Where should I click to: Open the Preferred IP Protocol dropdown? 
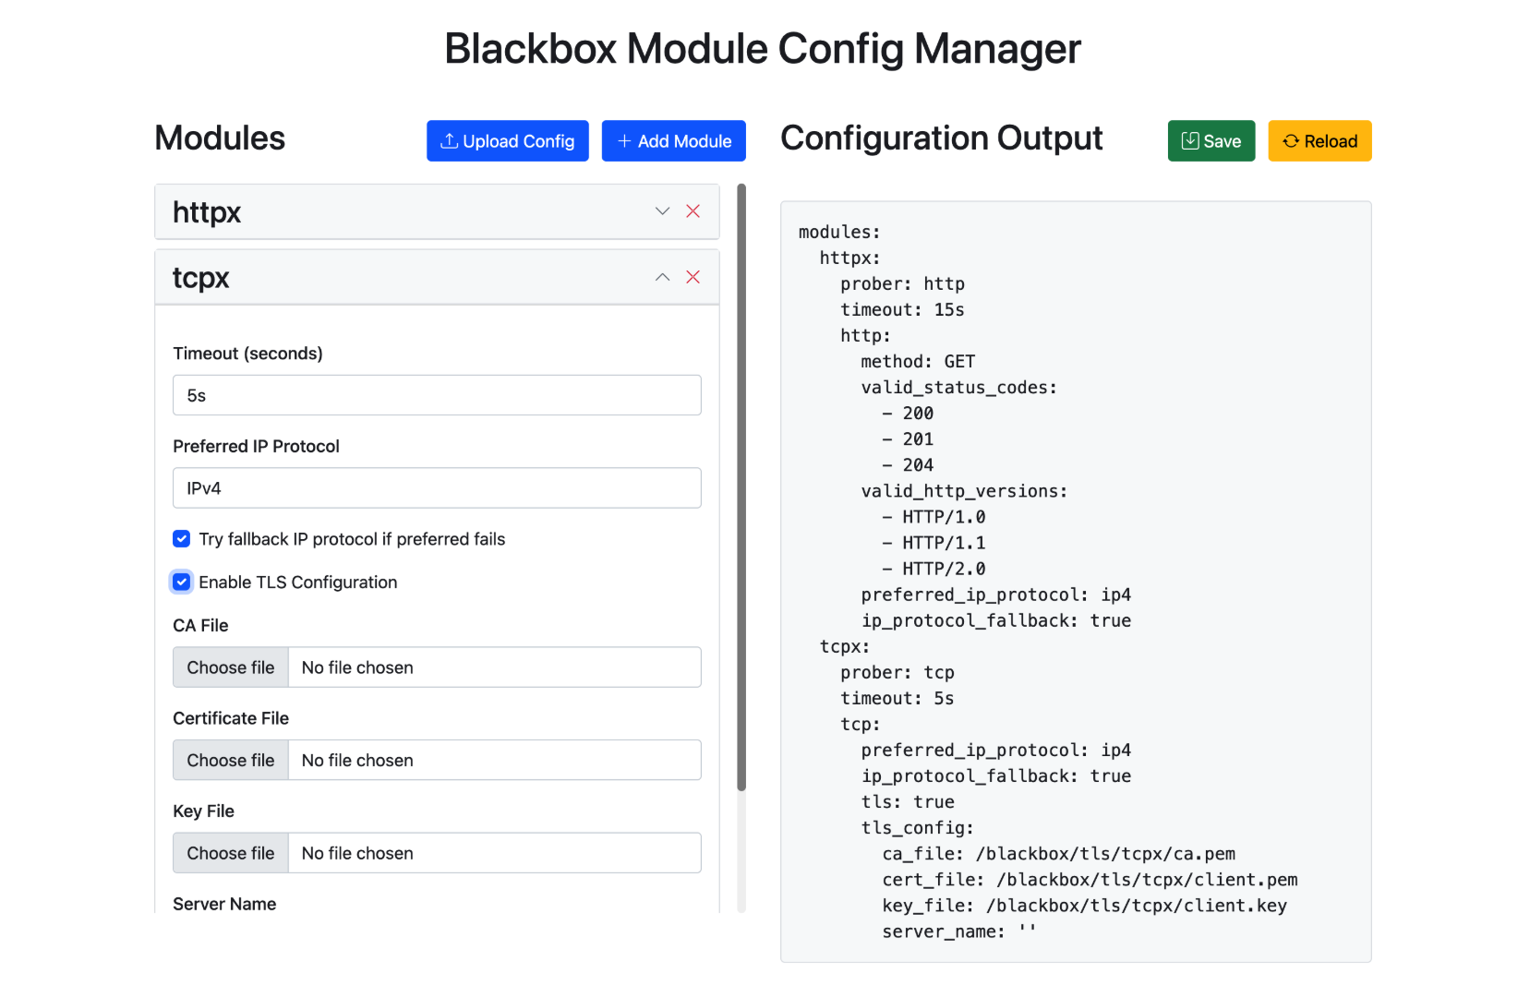(x=437, y=487)
